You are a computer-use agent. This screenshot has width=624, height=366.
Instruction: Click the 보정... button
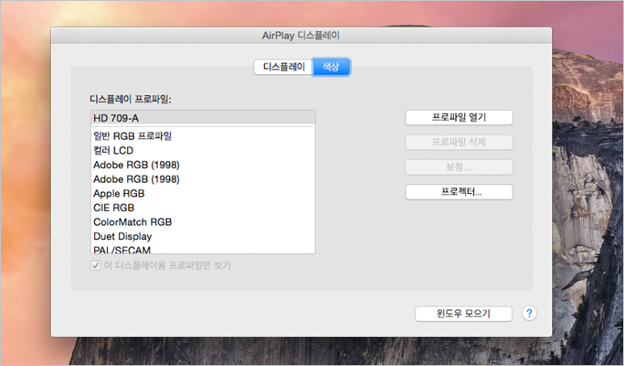click(459, 167)
